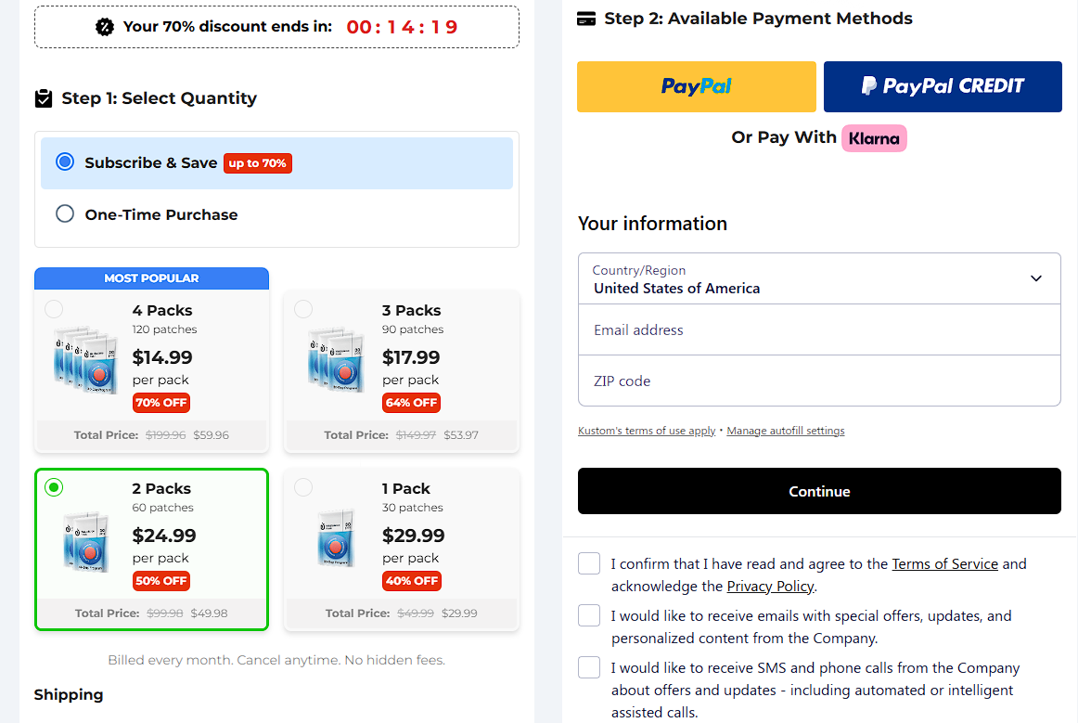Check the Terms of Service agreement box

point(589,563)
